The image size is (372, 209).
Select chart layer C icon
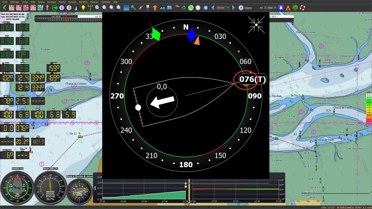[40, 8]
